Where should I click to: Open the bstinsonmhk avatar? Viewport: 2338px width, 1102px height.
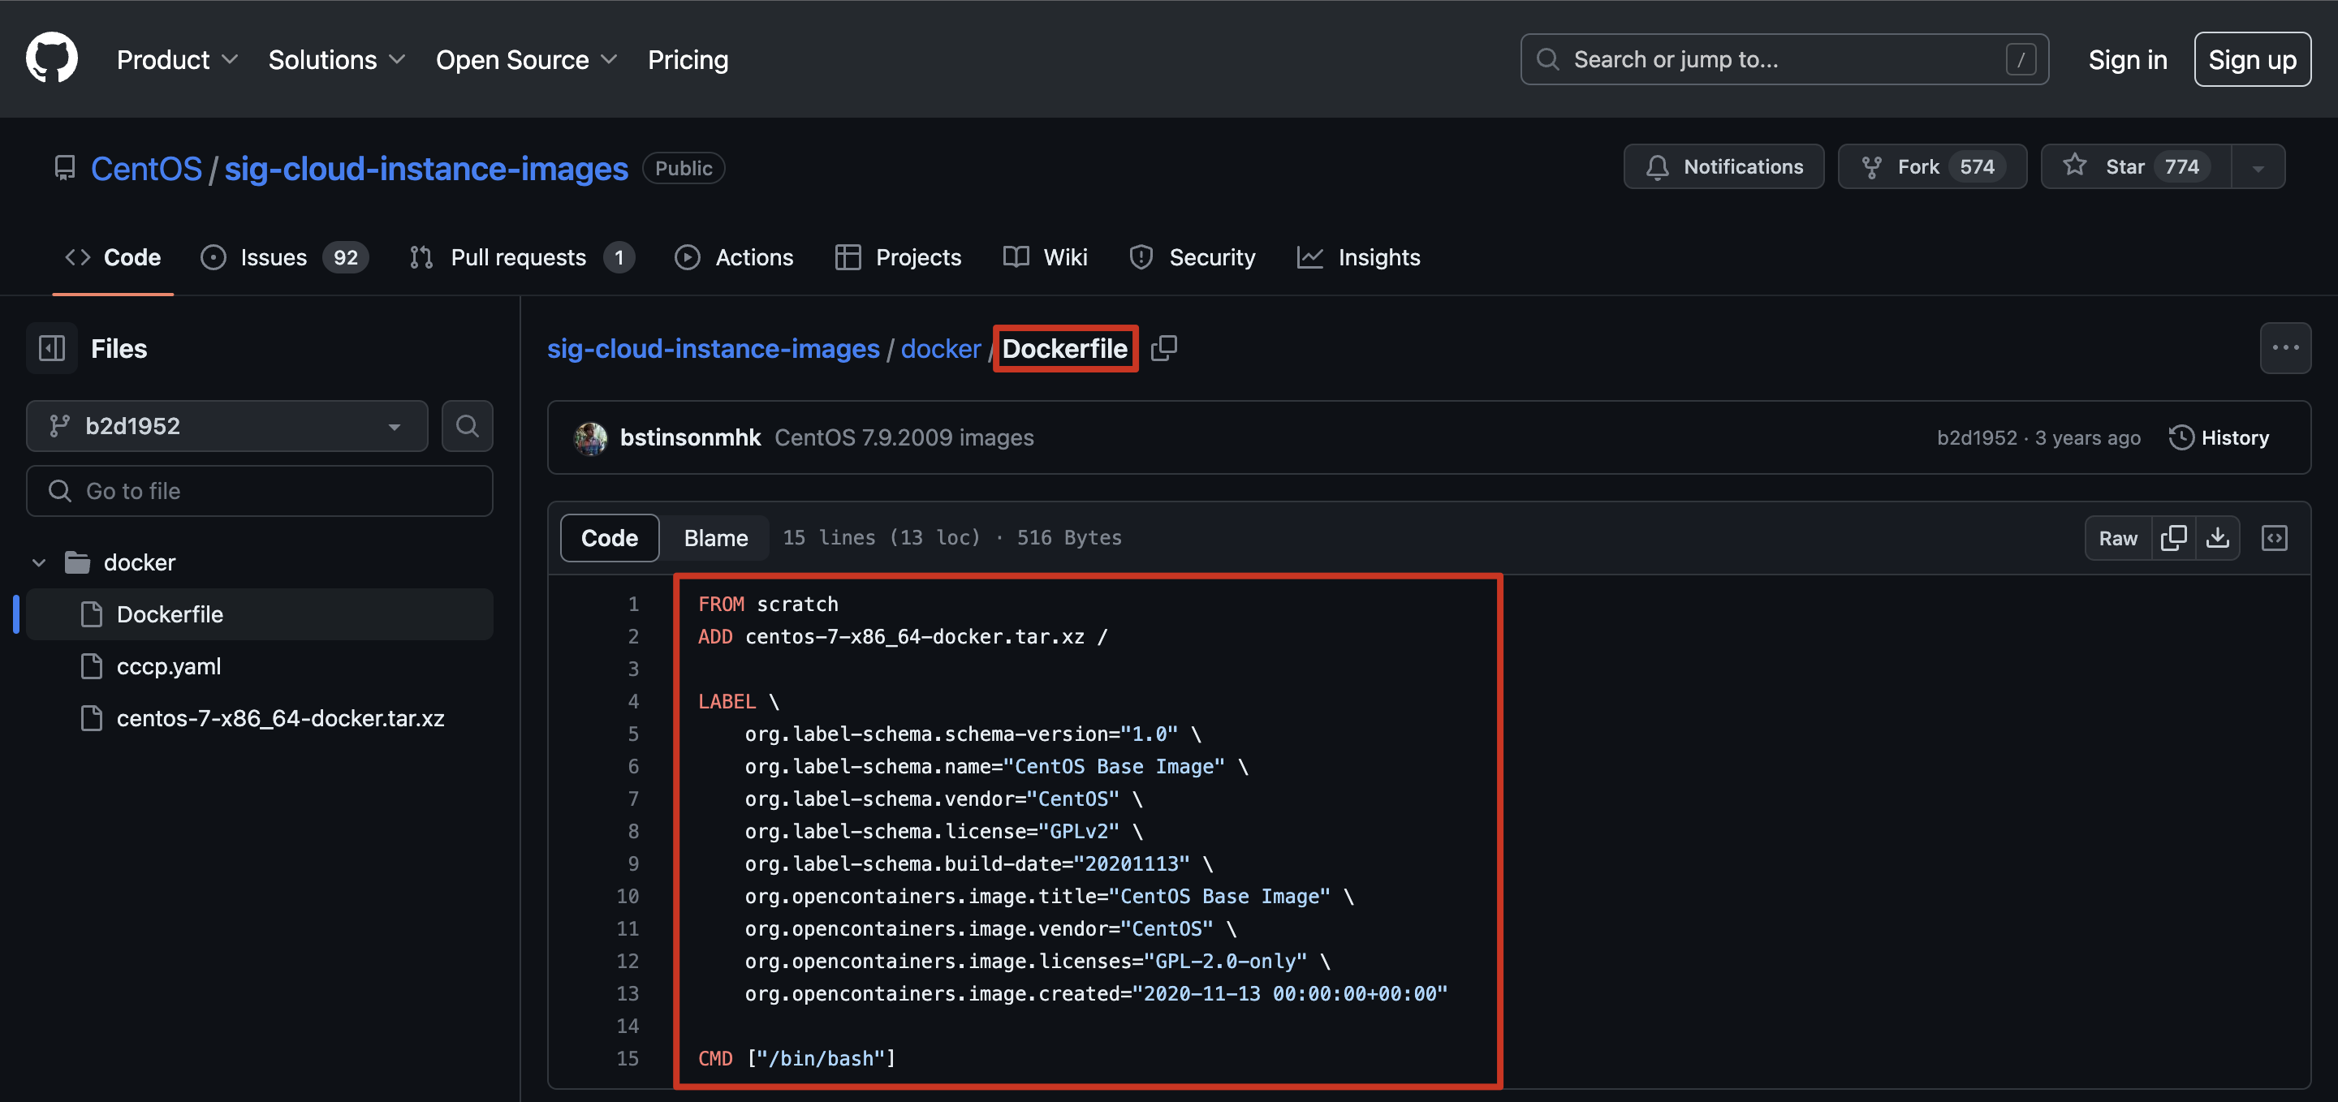591,438
